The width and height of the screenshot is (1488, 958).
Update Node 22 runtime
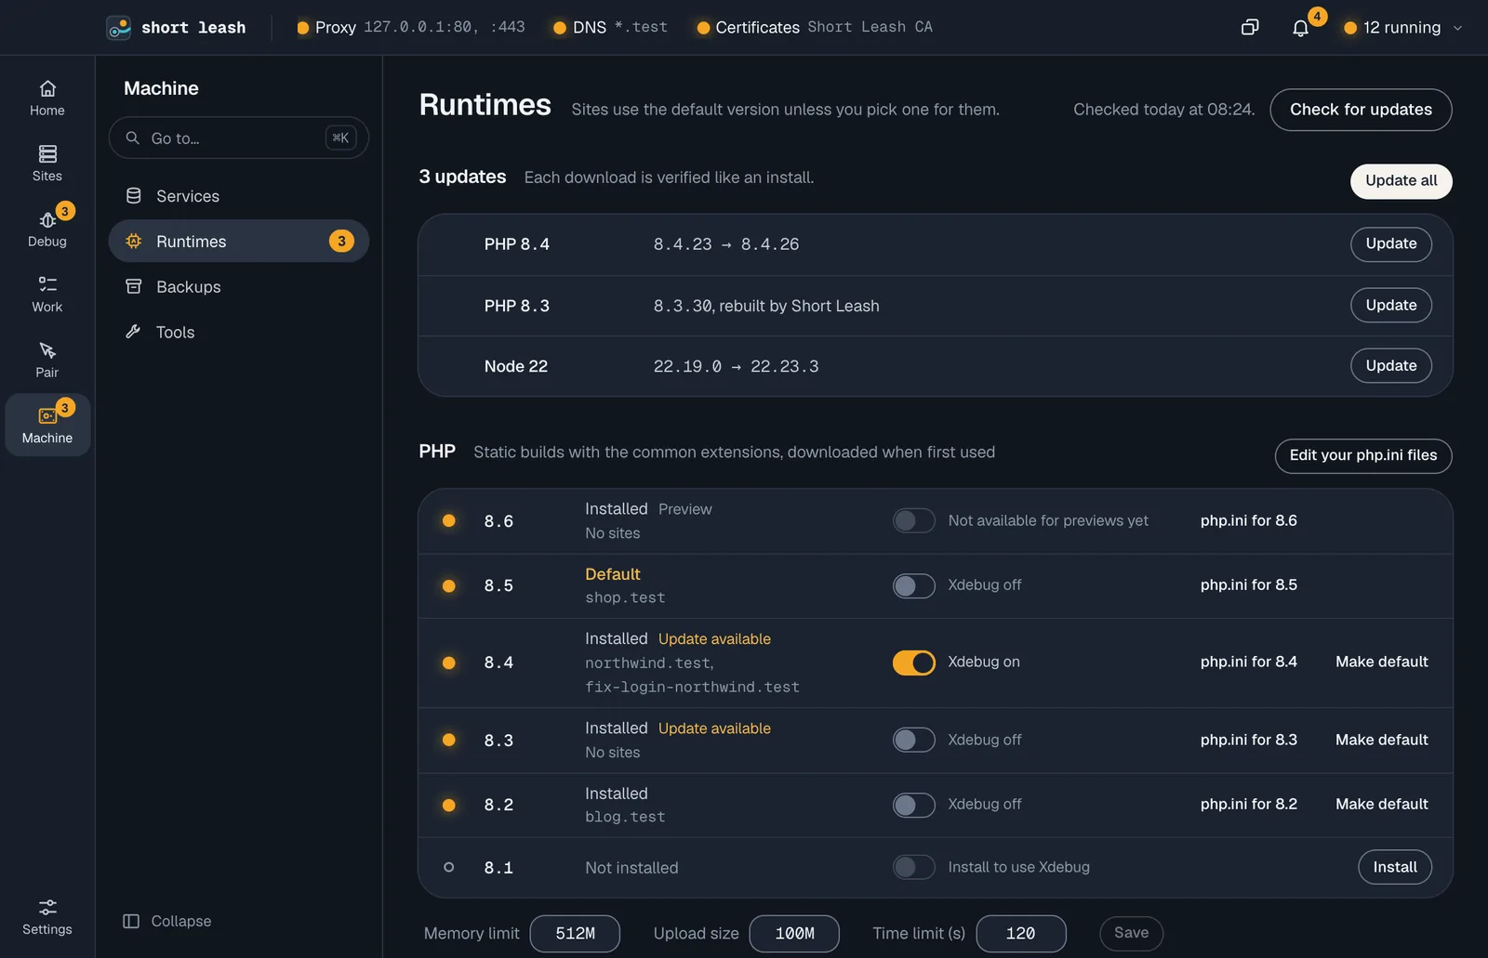pyautogui.click(x=1390, y=366)
